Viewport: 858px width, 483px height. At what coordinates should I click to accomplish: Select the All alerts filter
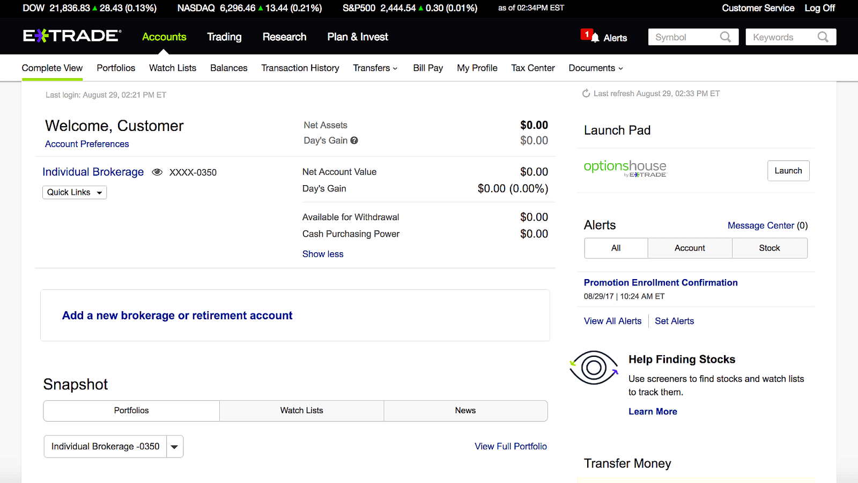(615, 248)
